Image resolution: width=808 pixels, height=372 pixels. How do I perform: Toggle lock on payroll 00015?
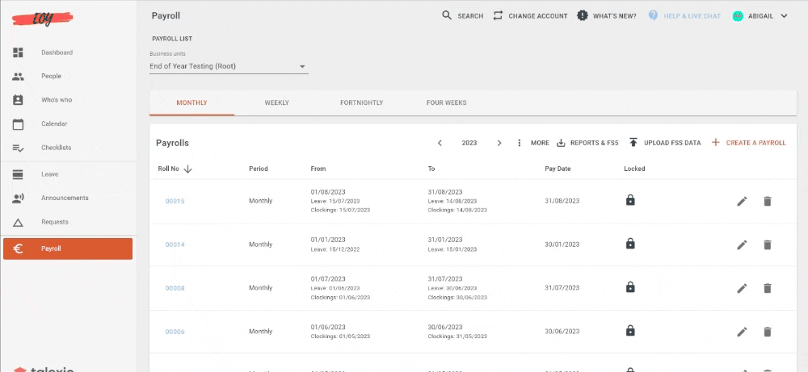coord(629,200)
